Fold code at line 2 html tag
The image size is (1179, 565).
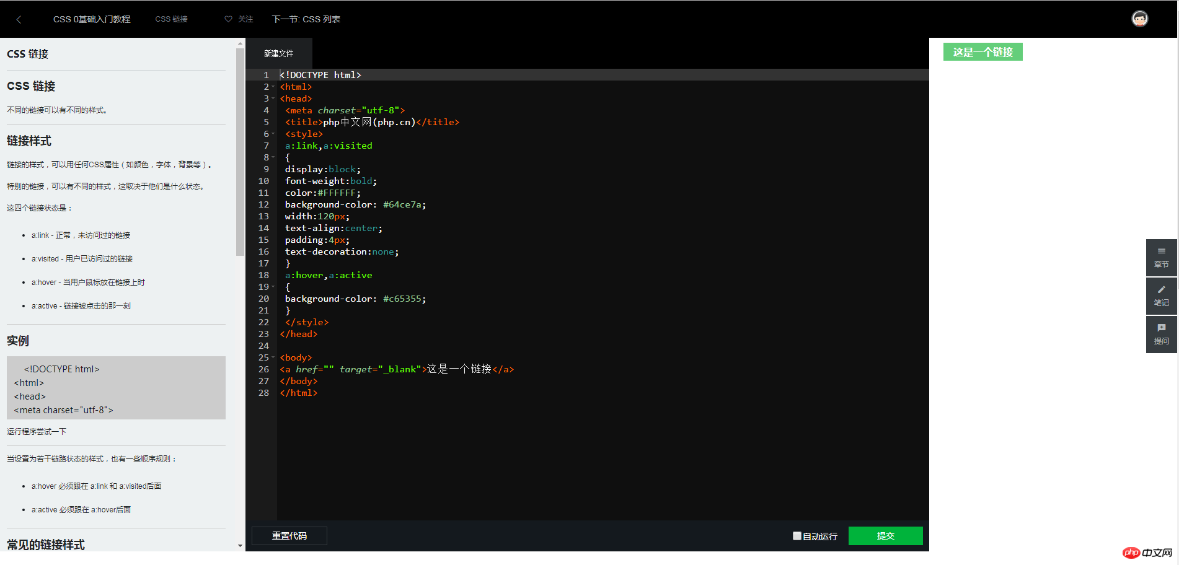click(x=273, y=87)
